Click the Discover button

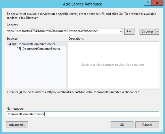147,31
